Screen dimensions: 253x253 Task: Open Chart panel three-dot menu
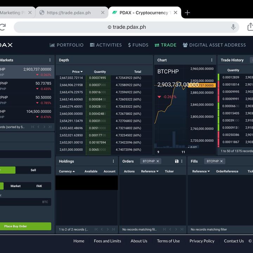[212, 60]
